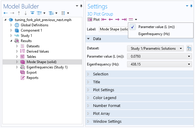Select Derived Values node
195x128 pixels.
pyautogui.click(x=38, y=51)
